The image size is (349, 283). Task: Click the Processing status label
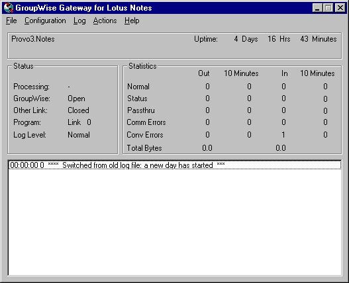pyautogui.click(x=31, y=87)
